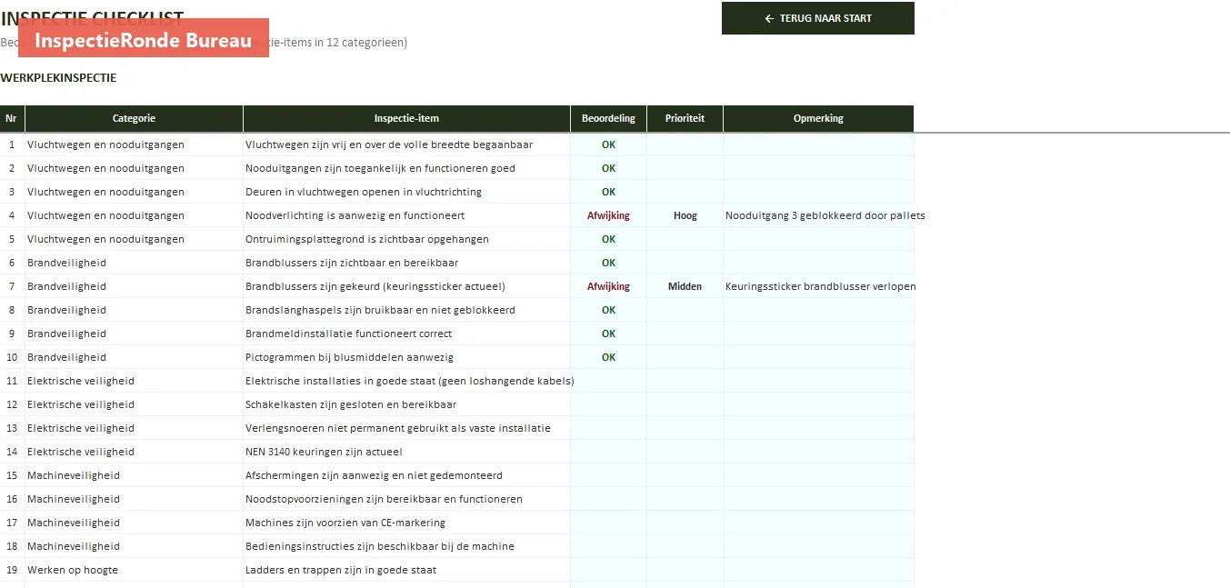The height and width of the screenshot is (588, 1230).
Task: Select row number 18 cell
Action: 12,546
